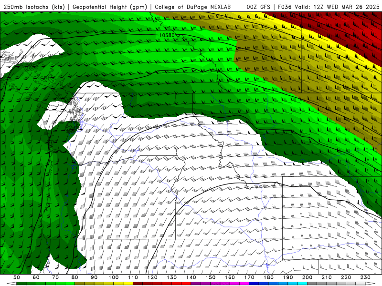Click the 'Geopotential Height (gpm)' title text
The height and width of the screenshot is (286, 382).
[110, 7]
